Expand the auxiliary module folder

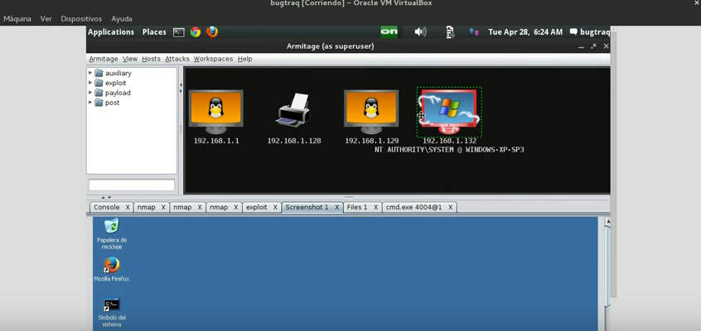90,73
